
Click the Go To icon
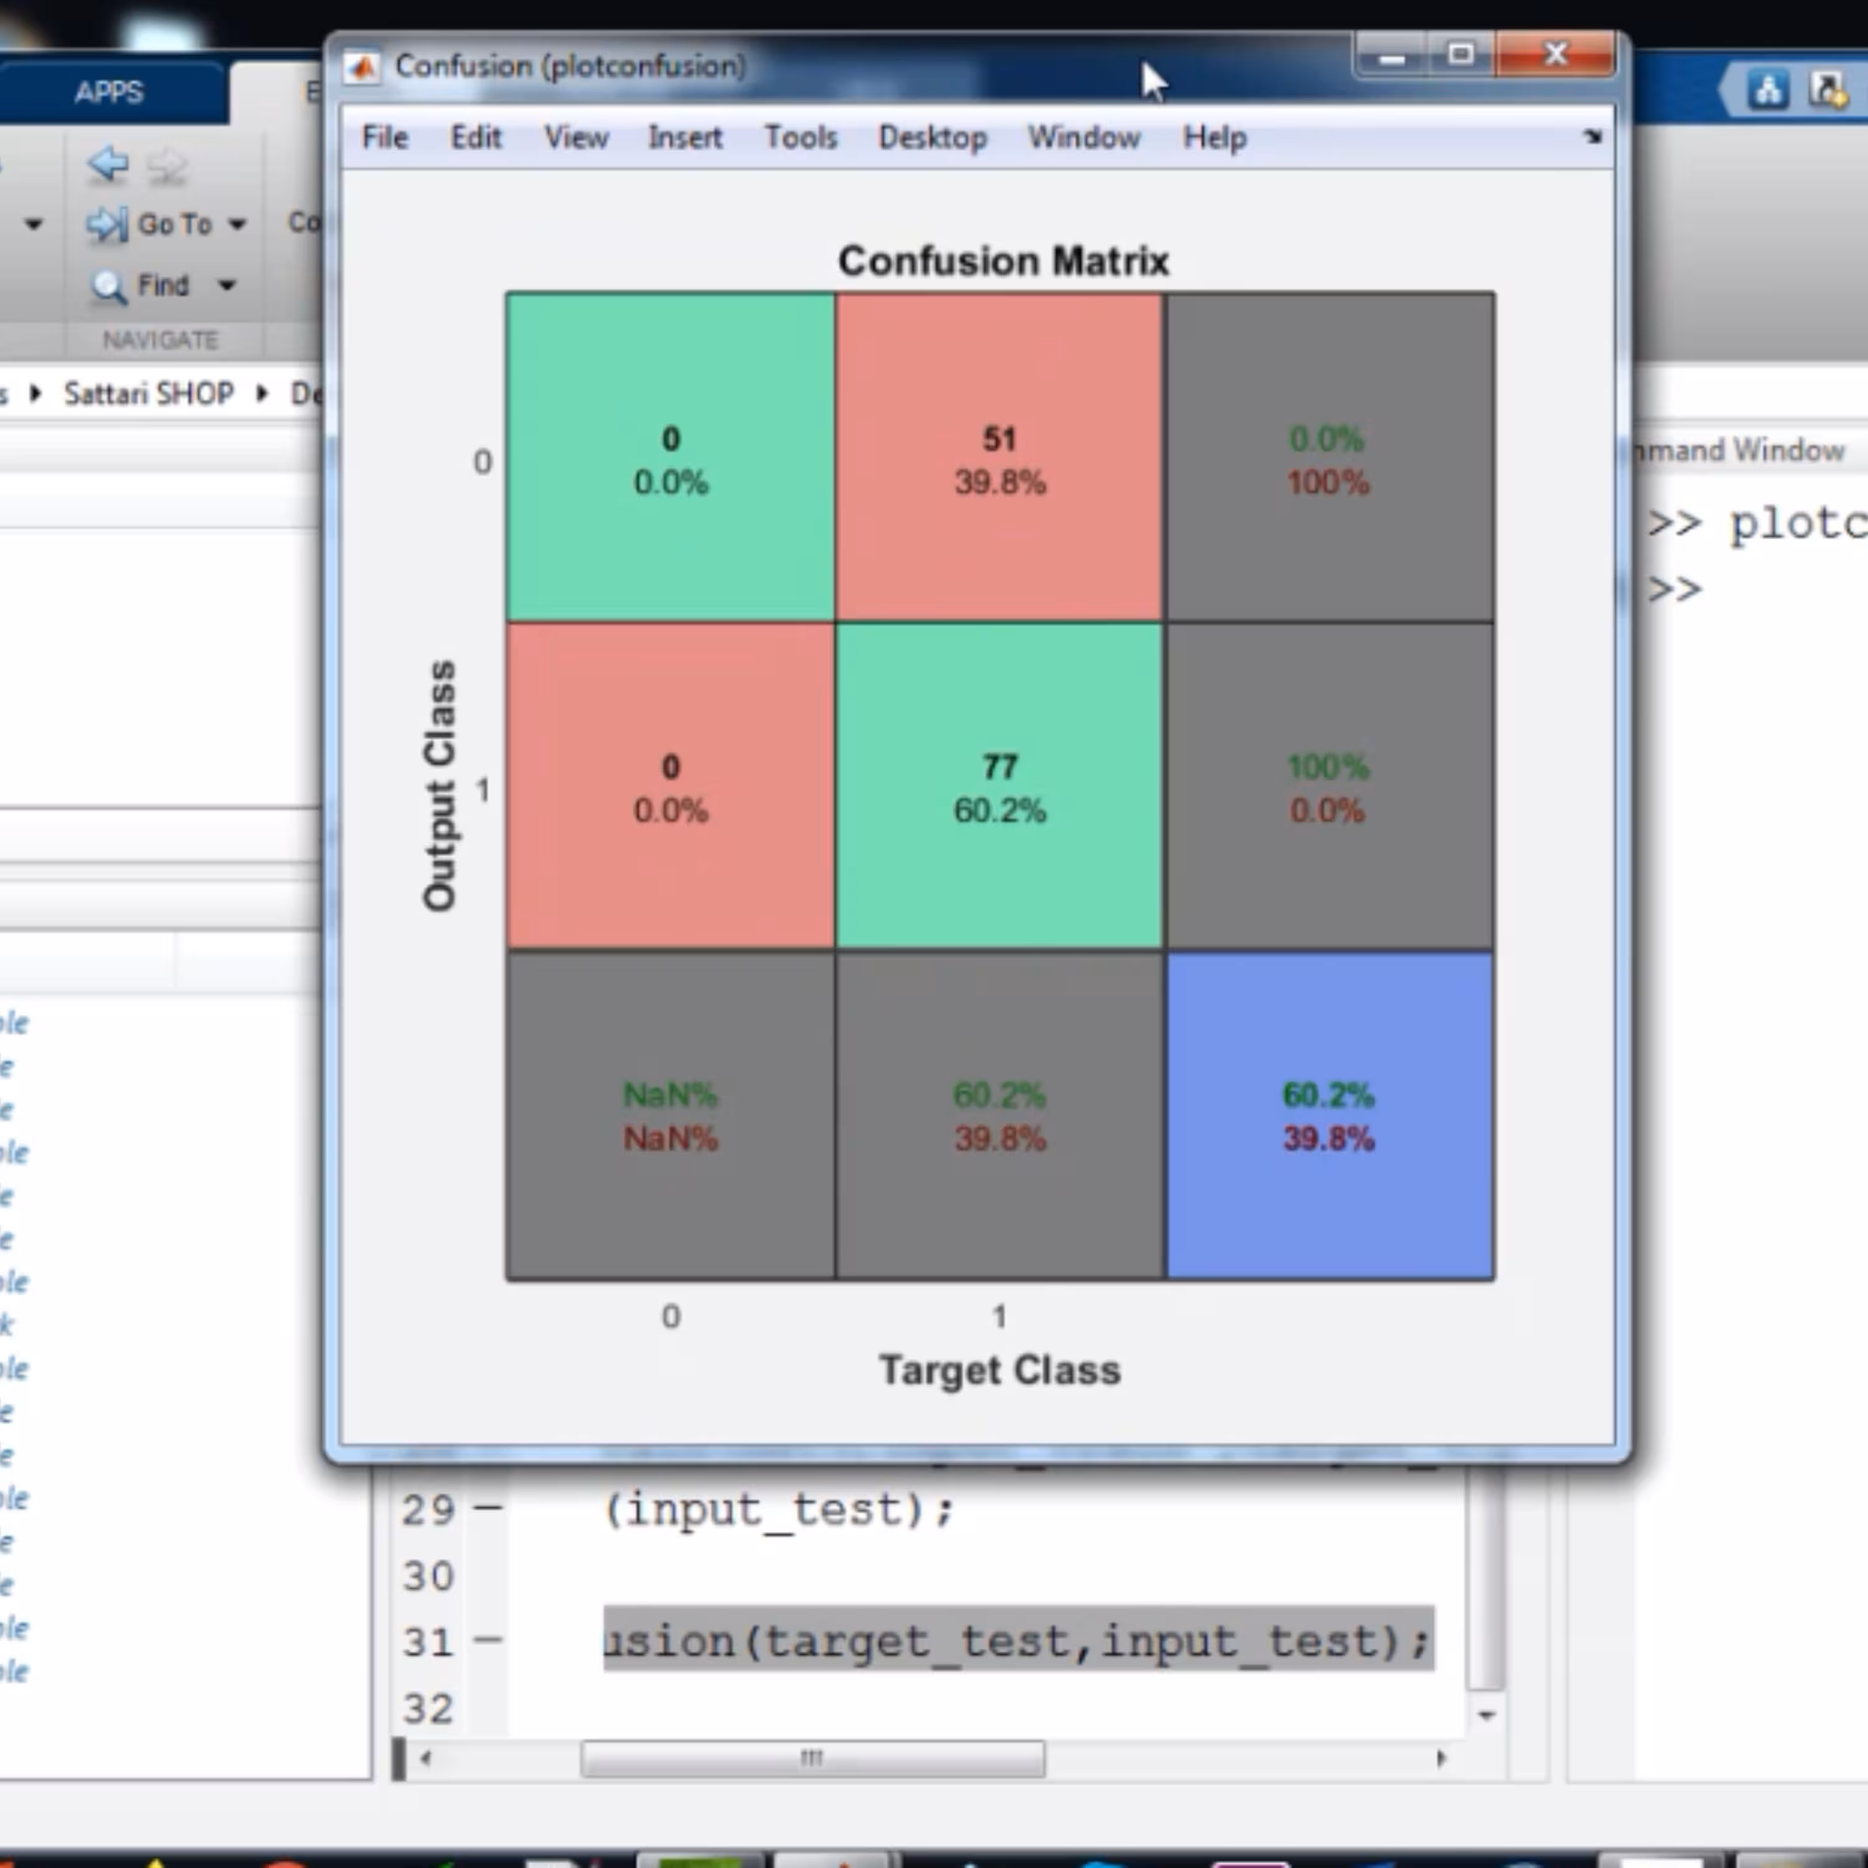pyautogui.click(x=106, y=224)
